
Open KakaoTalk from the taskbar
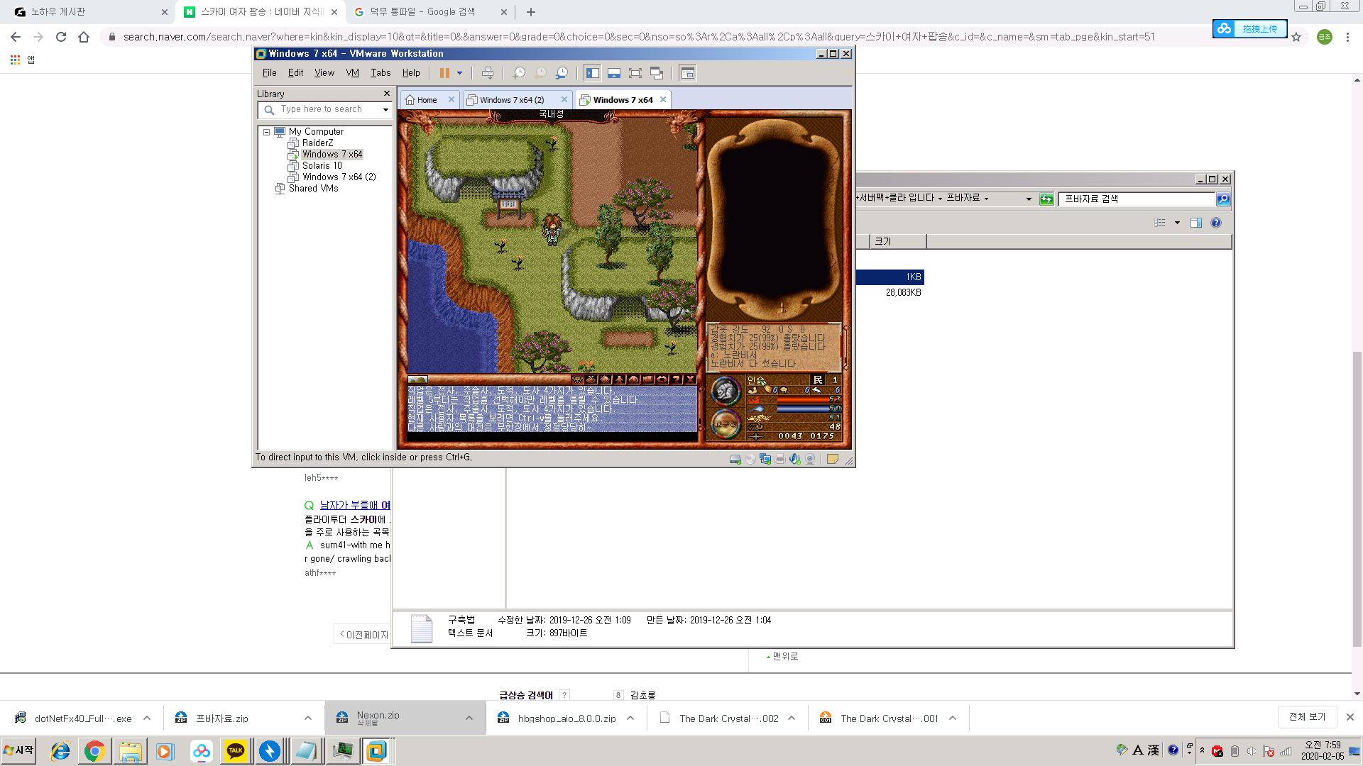(236, 751)
